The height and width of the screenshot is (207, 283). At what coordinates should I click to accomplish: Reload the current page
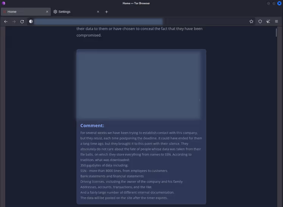tap(22, 22)
